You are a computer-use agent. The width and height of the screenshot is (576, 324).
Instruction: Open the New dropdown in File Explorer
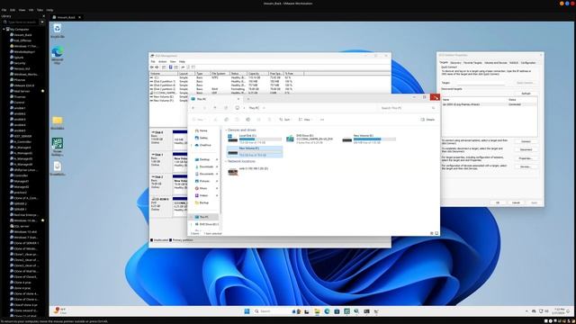click(199, 120)
